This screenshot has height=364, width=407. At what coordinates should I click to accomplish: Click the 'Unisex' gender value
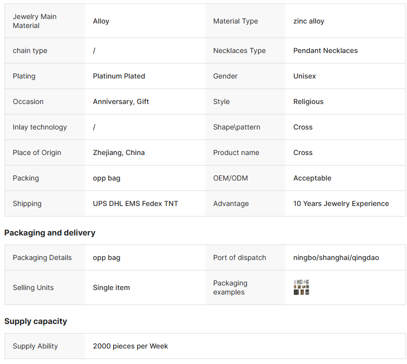coord(304,76)
